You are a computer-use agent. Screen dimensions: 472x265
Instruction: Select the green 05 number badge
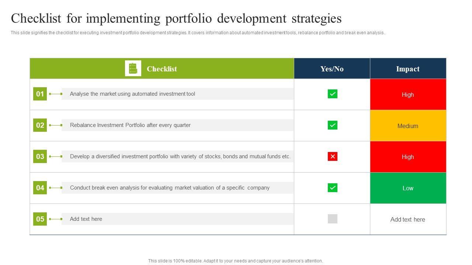pos(40,219)
